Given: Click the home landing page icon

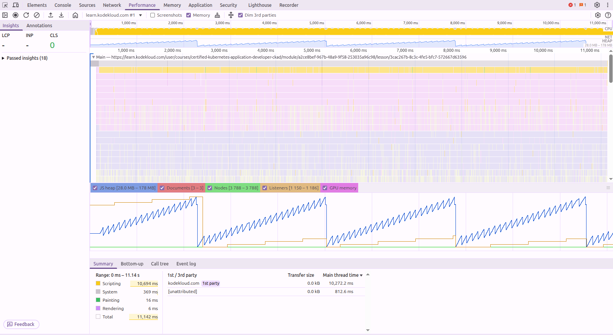Looking at the screenshot, I should click(75, 15).
